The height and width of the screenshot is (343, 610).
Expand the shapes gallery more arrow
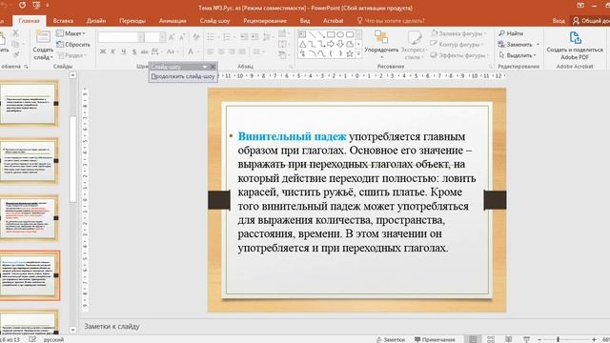click(358, 54)
